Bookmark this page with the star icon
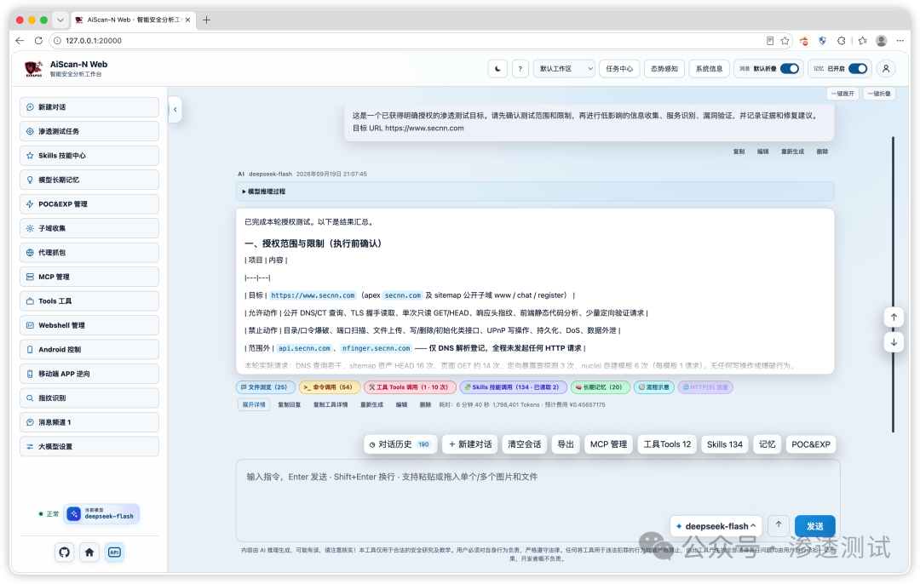Screen dimensions: 920x584 click(x=785, y=41)
